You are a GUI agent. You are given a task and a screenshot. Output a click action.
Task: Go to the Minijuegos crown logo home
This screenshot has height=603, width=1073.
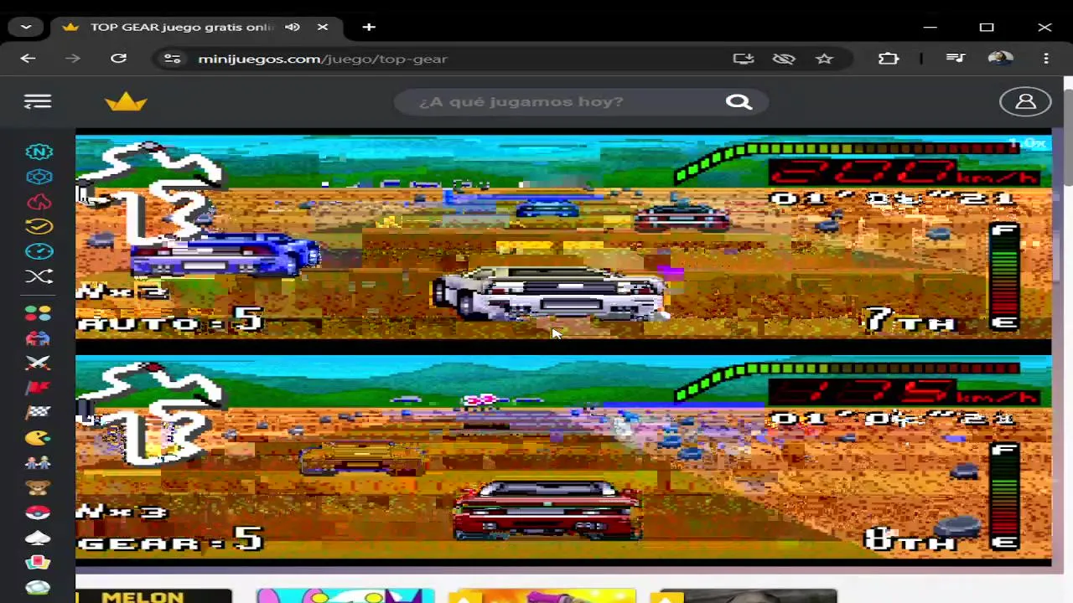(126, 101)
